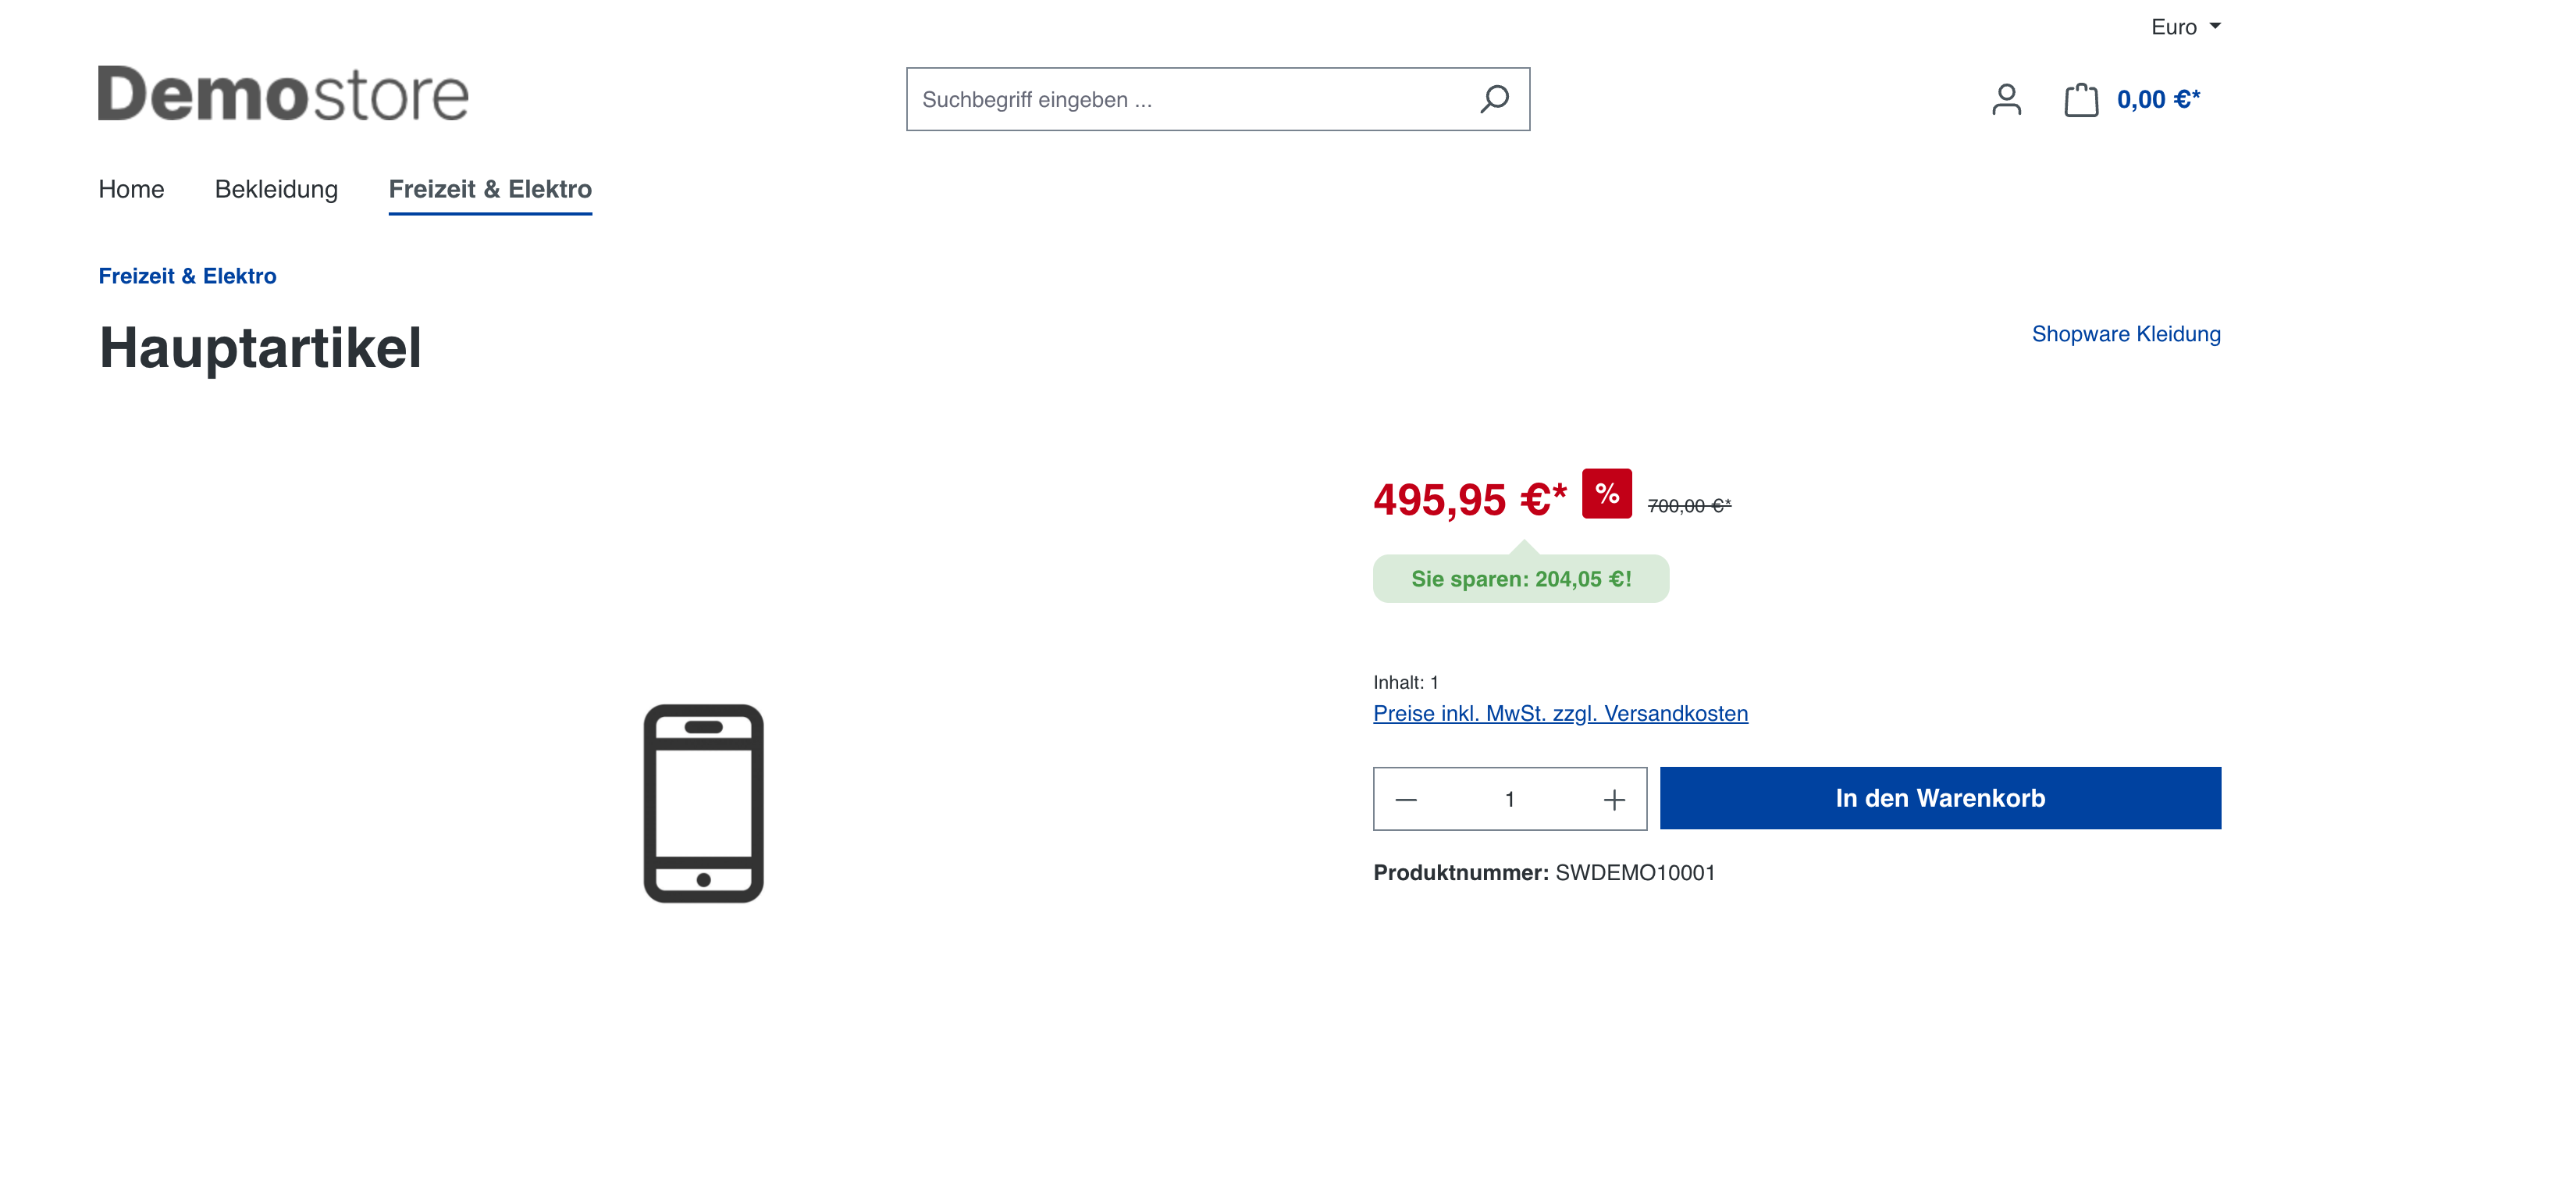Image resolution: width=2576 pixels, height=1187 pixels.
Task: Open the shopping cart bag icon
Action: 2081,99
